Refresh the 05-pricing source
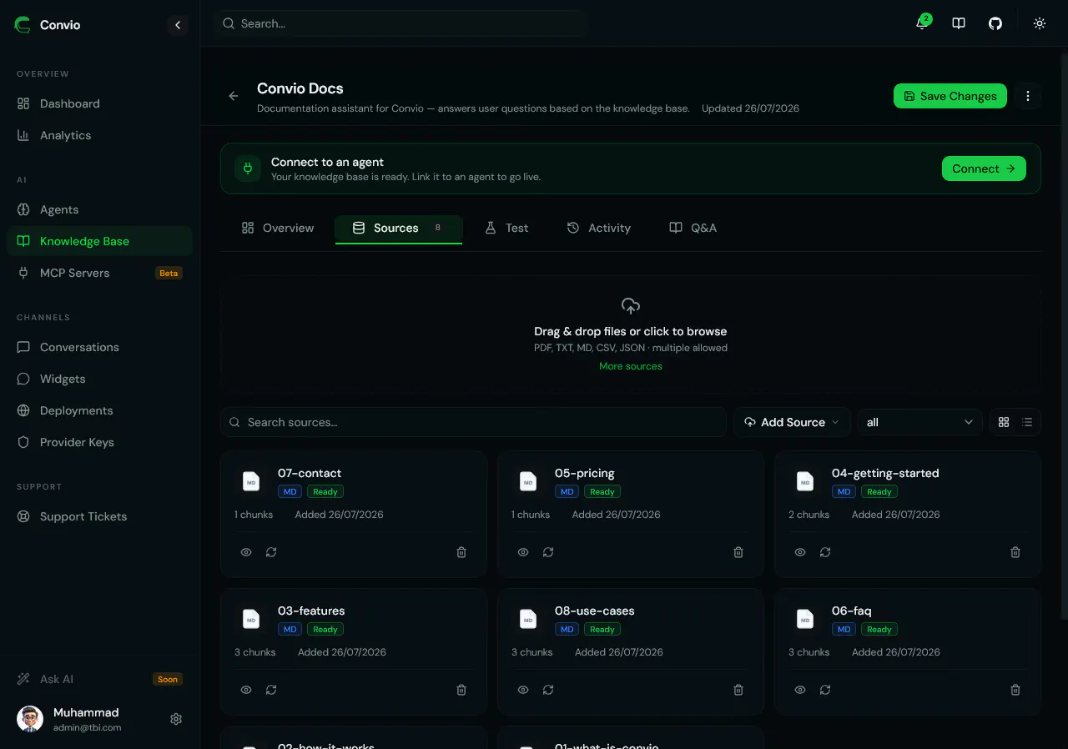 click(548, 552)
